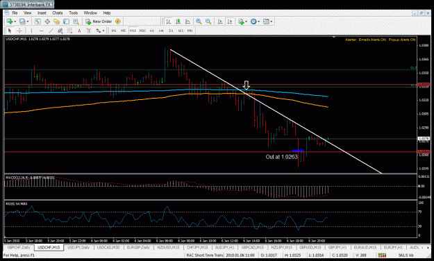Open the Help menu
This screenshot has height=261, width=434.
click(107, 12)
